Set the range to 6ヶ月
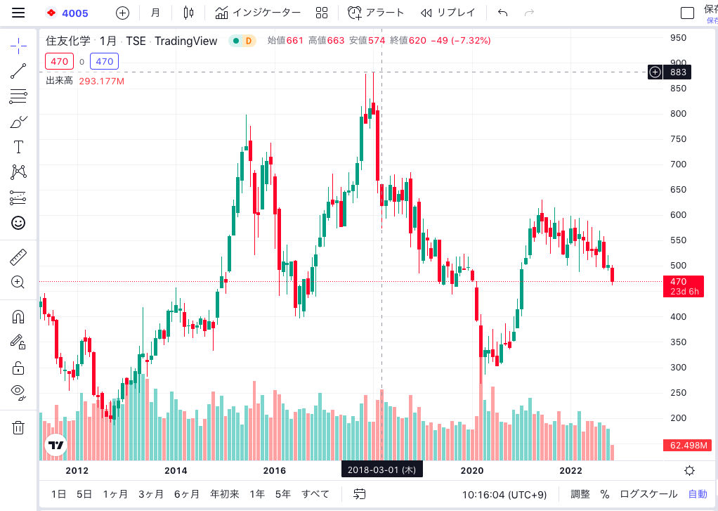The width and height of the screenshot is (718, 511). pyautogui.click(x=186, y=494)
